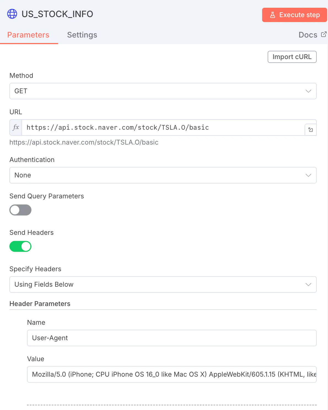Open the Method dropdown showing GET

pos(163,91)
